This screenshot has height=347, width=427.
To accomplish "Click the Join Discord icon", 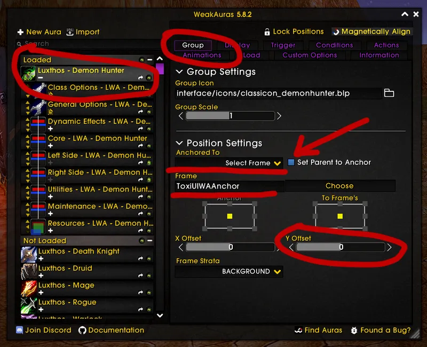I will [19, 330].
